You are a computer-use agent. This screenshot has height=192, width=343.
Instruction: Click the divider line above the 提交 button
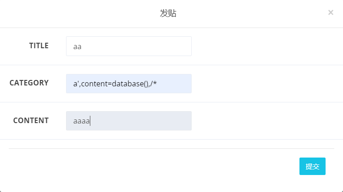[171, 149]
